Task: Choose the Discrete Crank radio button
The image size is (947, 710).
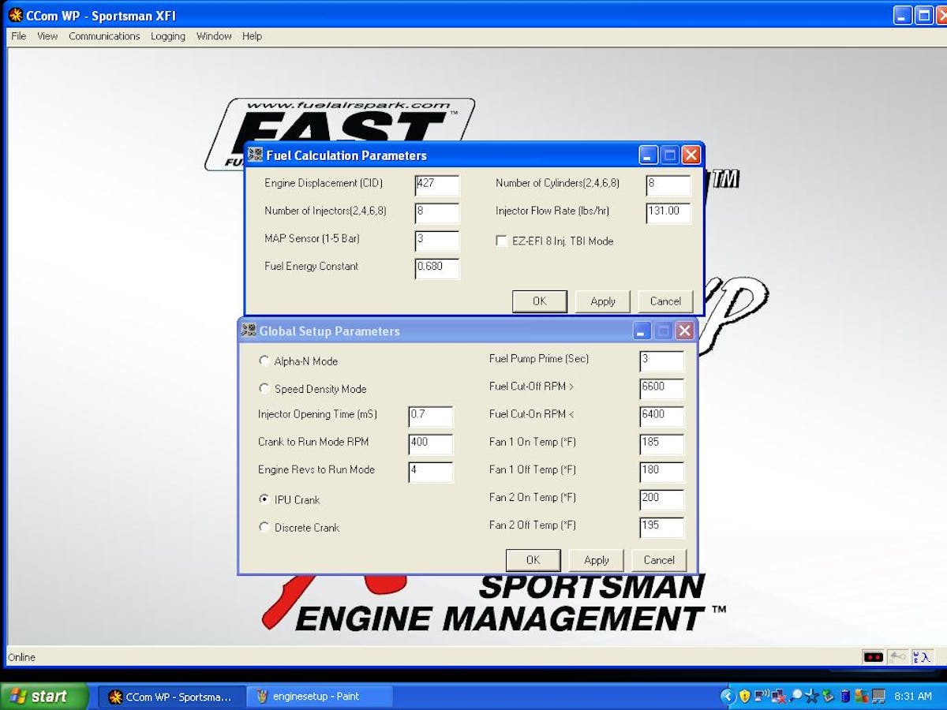Action: tap(264, 528)
